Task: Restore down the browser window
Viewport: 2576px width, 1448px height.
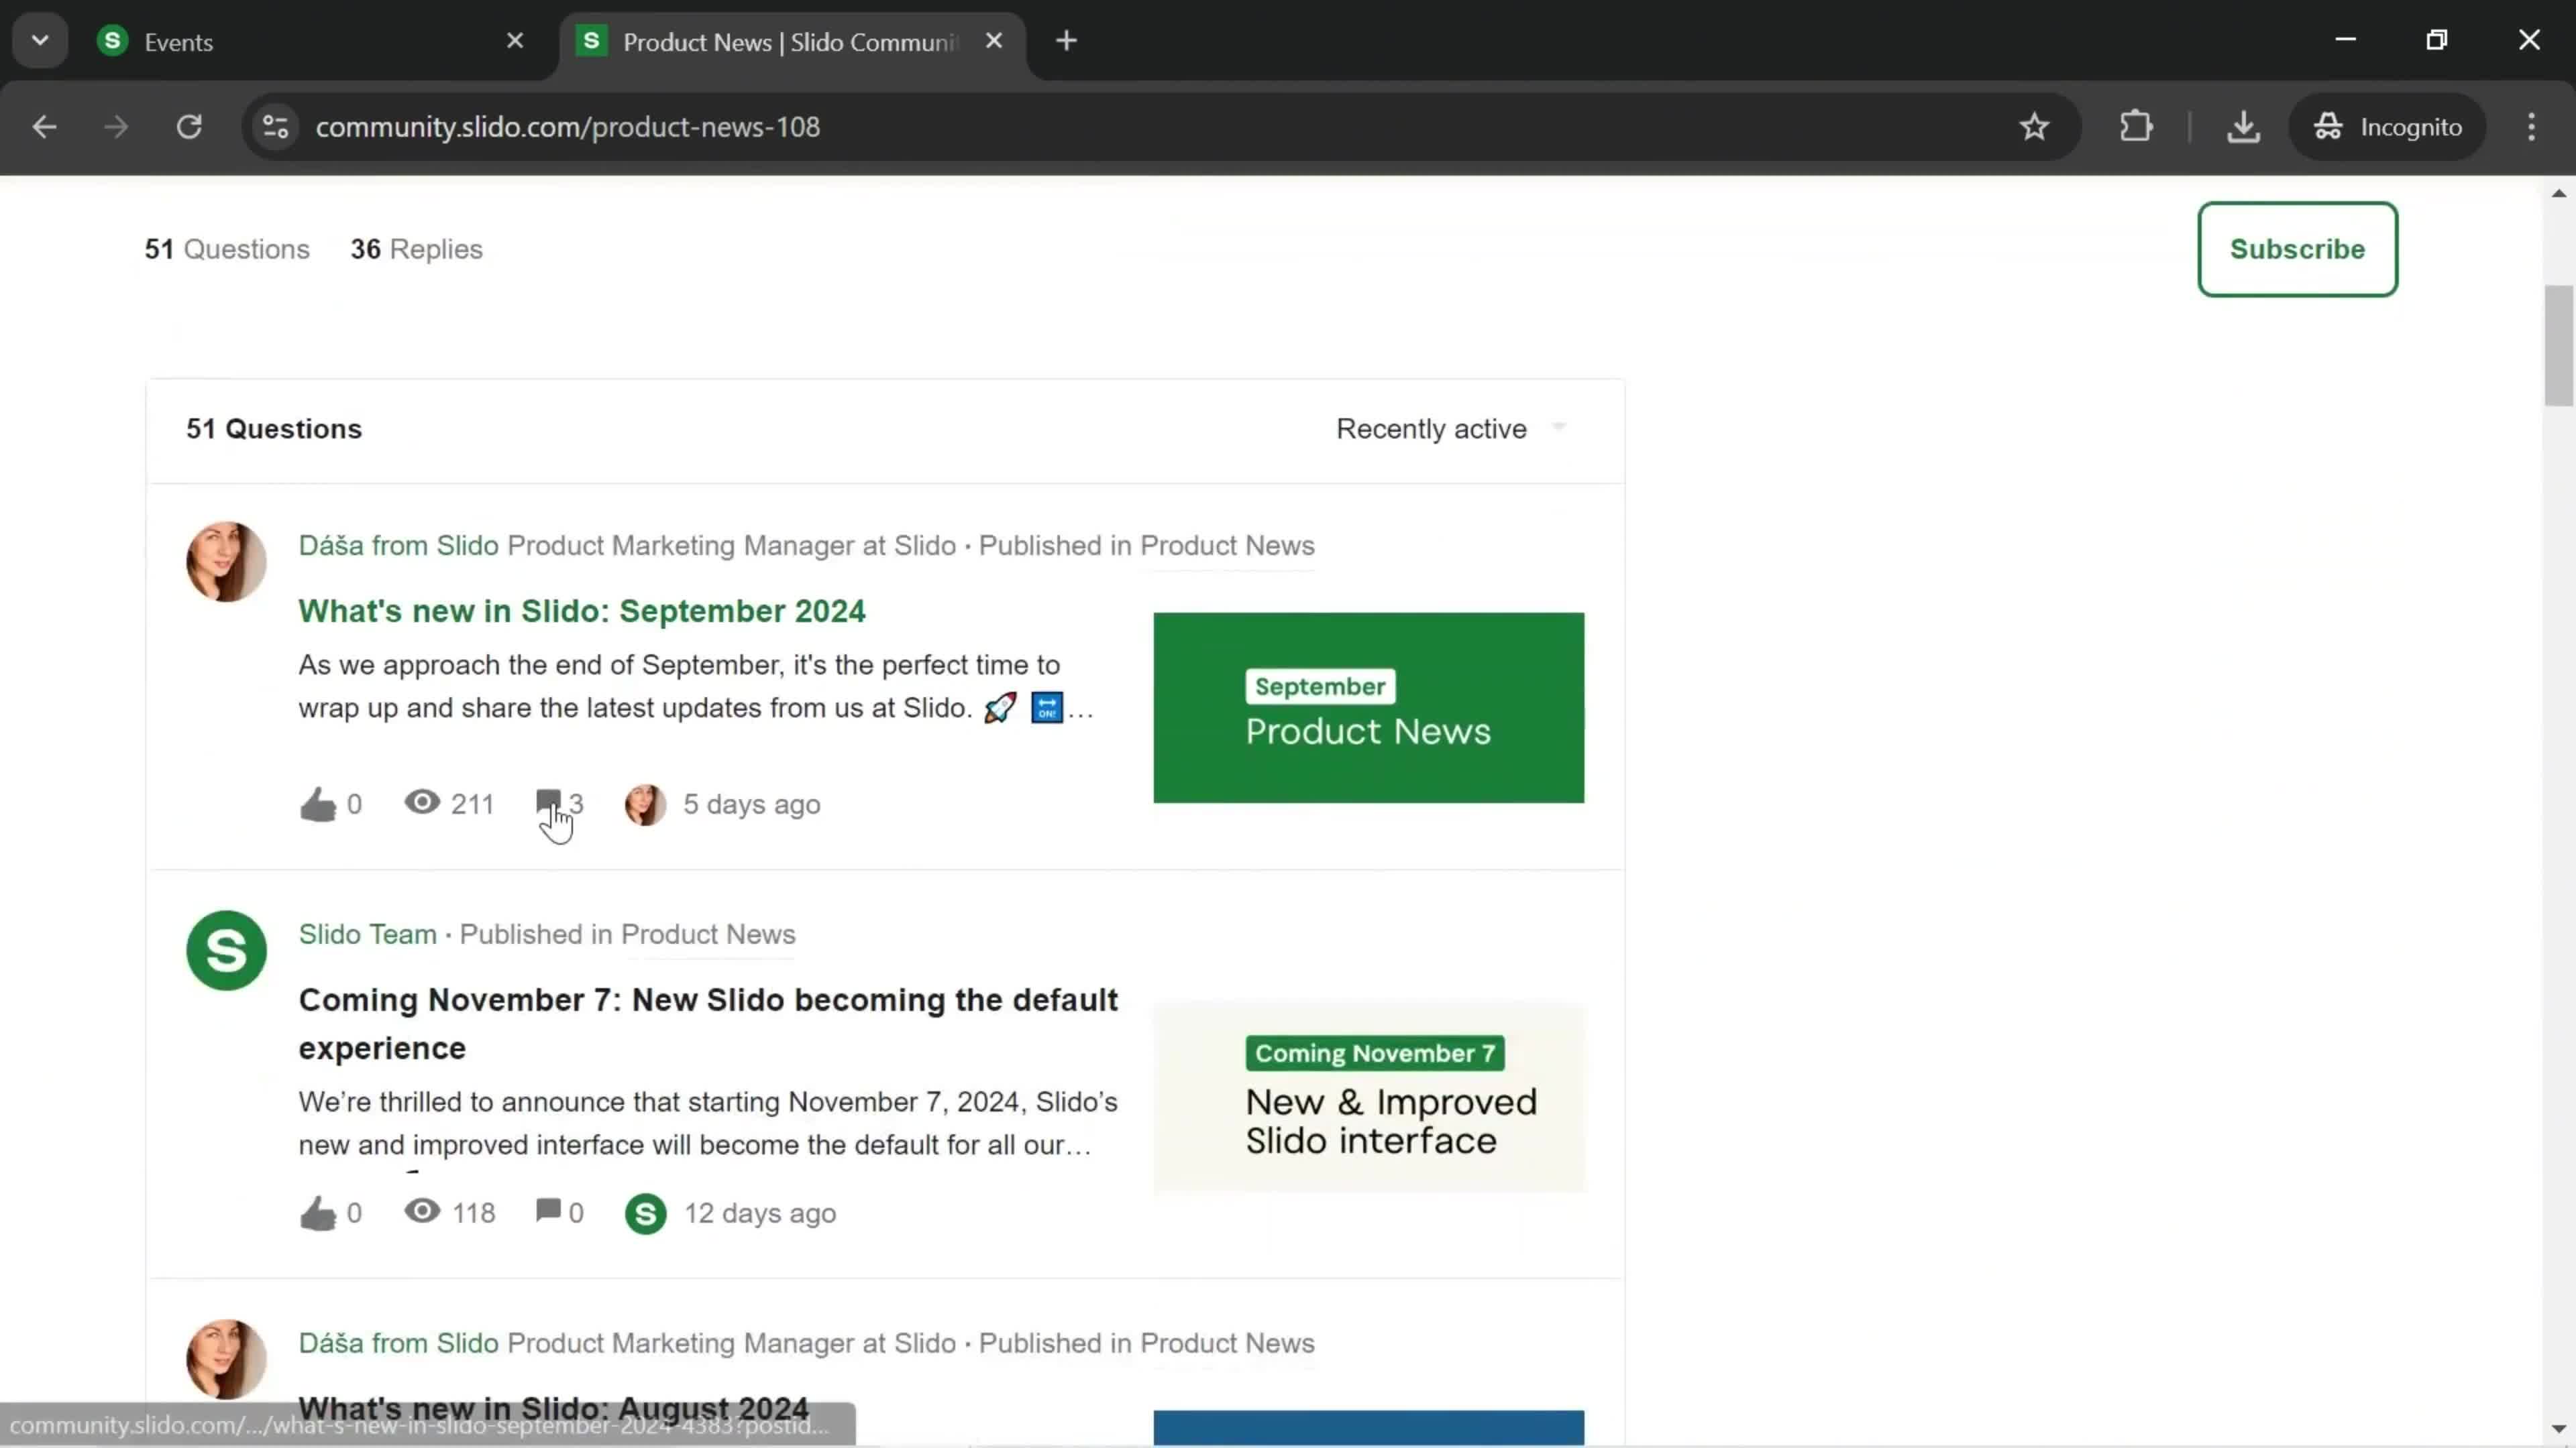Action: [2437, 40]
